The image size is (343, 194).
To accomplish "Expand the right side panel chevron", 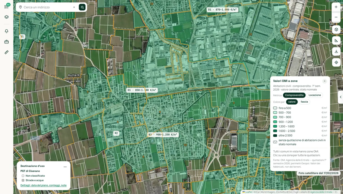I will (x=340, y=97).
